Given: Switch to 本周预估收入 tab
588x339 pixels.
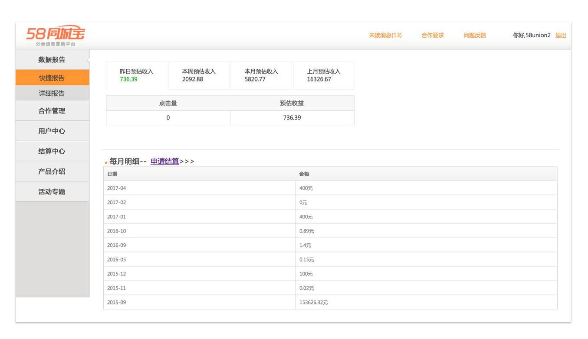Looking at the screenshot, I should (199, 75).
